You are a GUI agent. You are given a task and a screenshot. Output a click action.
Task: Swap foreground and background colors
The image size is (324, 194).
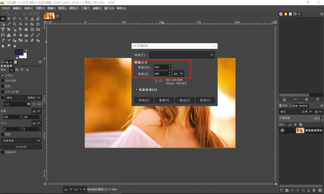click(x=26, y=51)
